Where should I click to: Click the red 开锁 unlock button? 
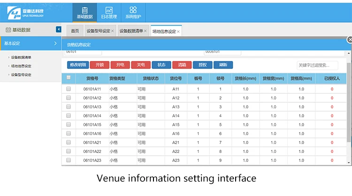point(97,65)
